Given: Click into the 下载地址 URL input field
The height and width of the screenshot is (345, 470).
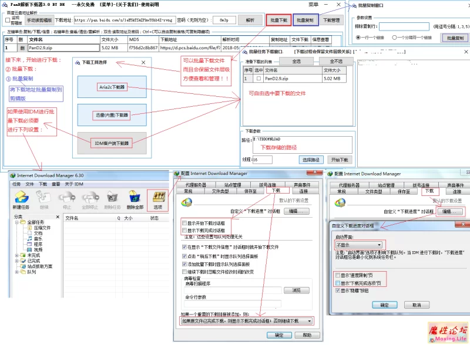Looking at the screenshot, I should (125, 20).
